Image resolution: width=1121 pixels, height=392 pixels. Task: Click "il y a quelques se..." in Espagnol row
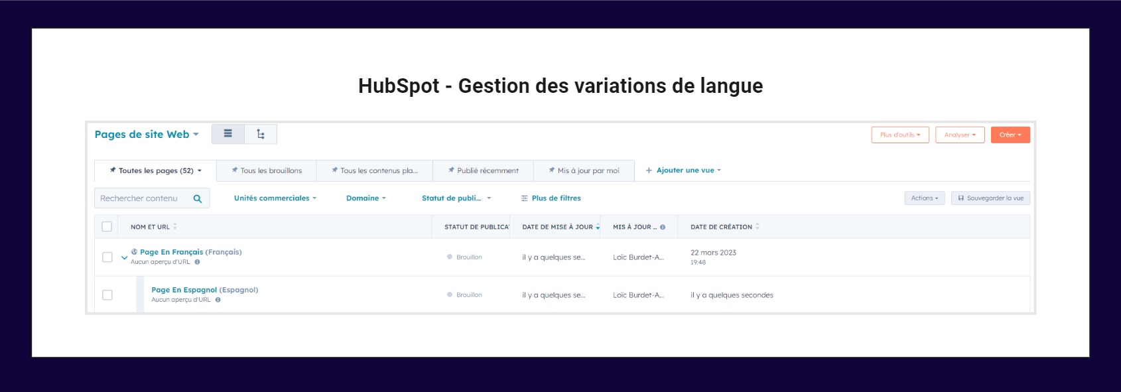554,295
